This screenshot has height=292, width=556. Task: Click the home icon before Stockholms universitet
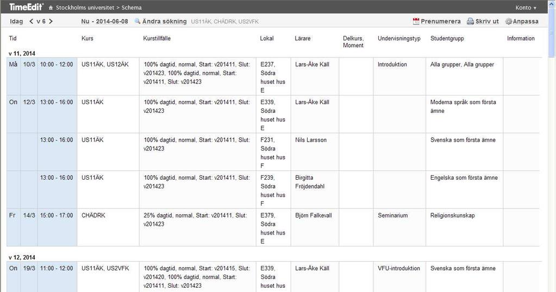pyautogui.click(x=51, y=8)
